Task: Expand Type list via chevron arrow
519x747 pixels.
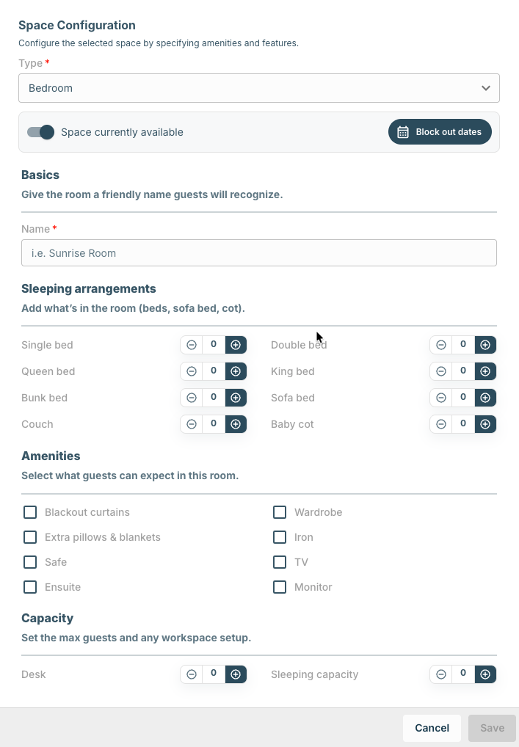Action: [486, 88]
